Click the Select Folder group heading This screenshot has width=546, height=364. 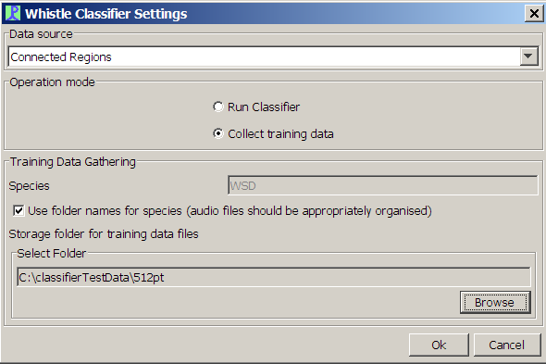[52, 254]
